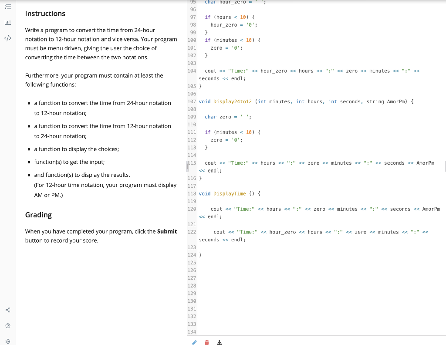Open the instructions checklist panel
446x345 pixels.
(x=7, y=6)
